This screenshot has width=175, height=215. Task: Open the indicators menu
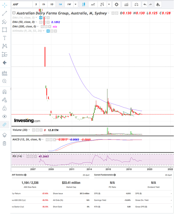(126, 4)
